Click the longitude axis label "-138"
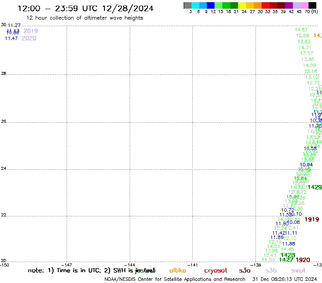Image resolution: width=322 pixels, height=283 pixels. point(256,265)
